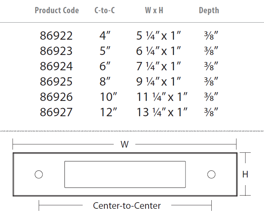The width and height of the screenshot is (264, 222).
Task: Click the 8″ C-to-C value
Action: pos(105,81)
